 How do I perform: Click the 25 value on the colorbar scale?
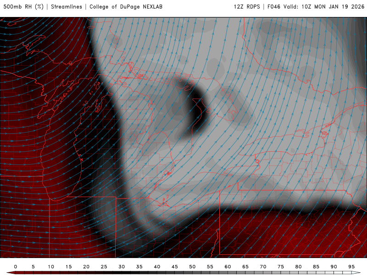[104, 267]
